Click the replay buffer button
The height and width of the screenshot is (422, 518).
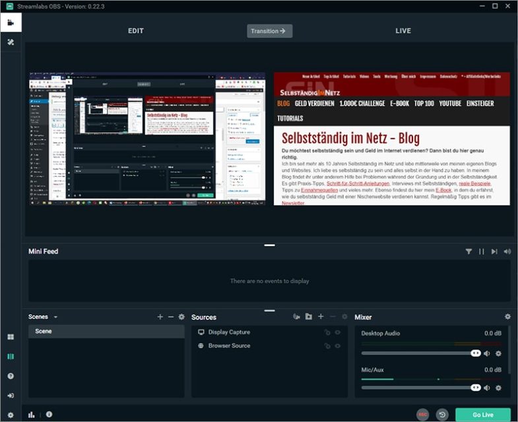(x=442, y=415)
